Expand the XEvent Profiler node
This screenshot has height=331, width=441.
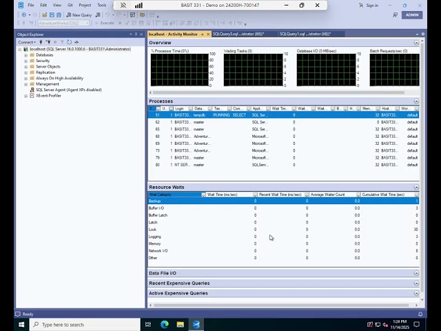click(26, 96)
